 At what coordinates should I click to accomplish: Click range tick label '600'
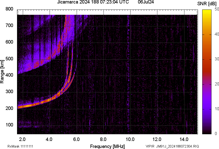(9, 42)
